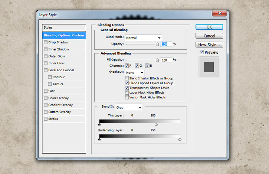Screen dimensions: 269x174
Task: Click the Fill Opacity slider handle
Action: [157, 60]
